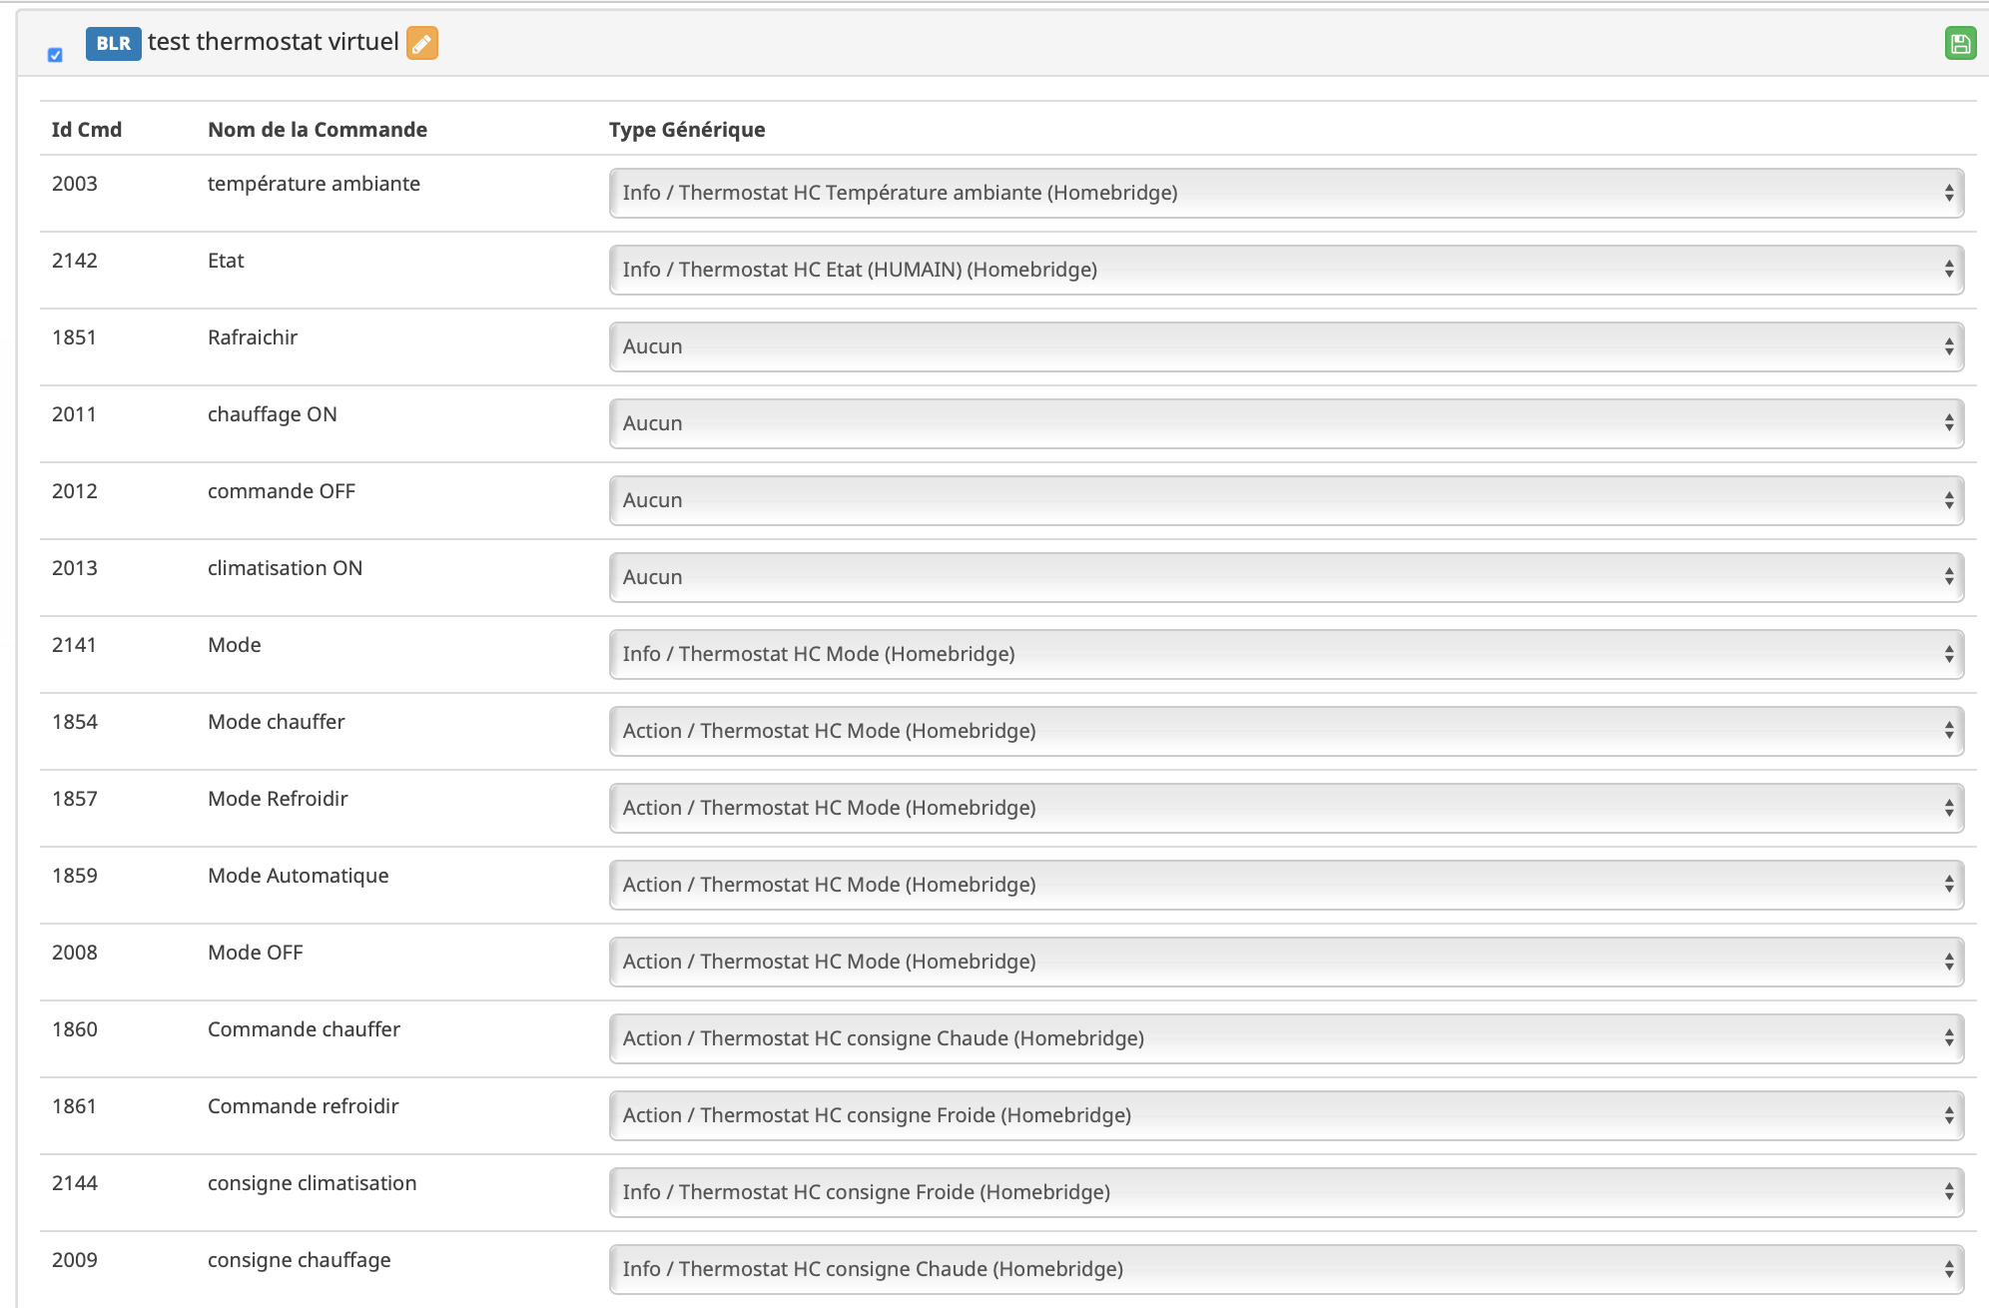Select command name 'chauffage ON'

[x=273, y=414]
